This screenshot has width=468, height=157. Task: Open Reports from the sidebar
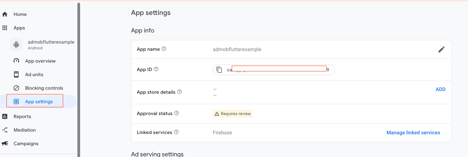click(22, 116)
